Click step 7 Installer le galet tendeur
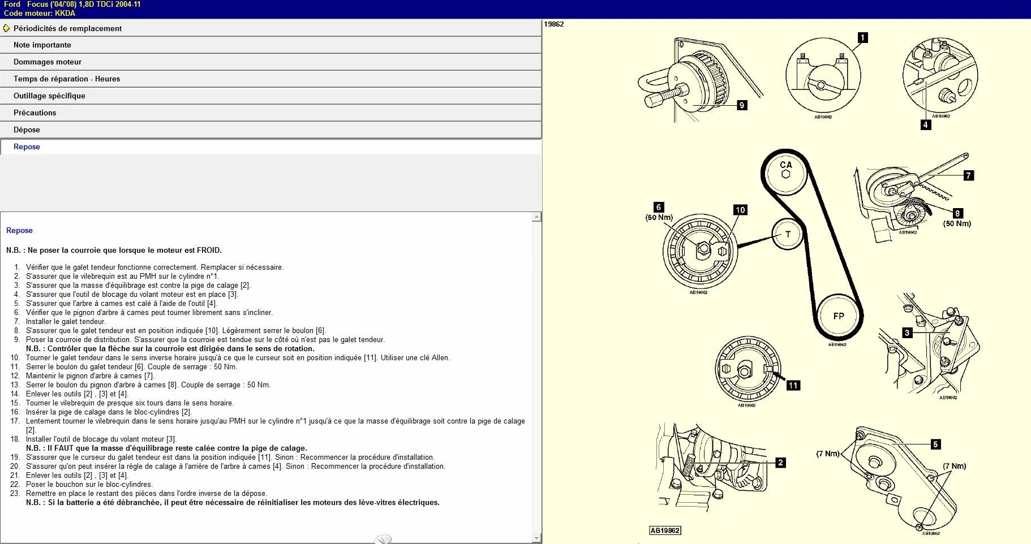 click(x=66, y=322)
